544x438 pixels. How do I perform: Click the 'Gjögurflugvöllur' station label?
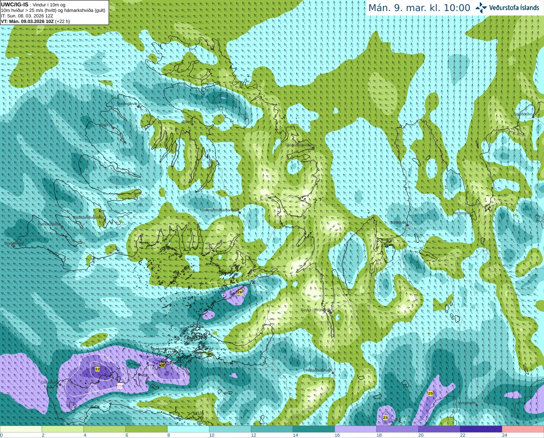tap(299, 145)
